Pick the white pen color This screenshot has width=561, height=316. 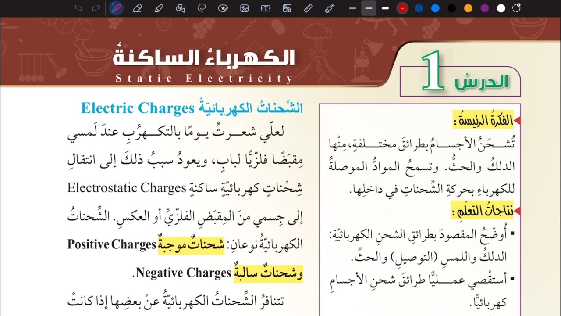pyautogui.click(x=501, y=8)
